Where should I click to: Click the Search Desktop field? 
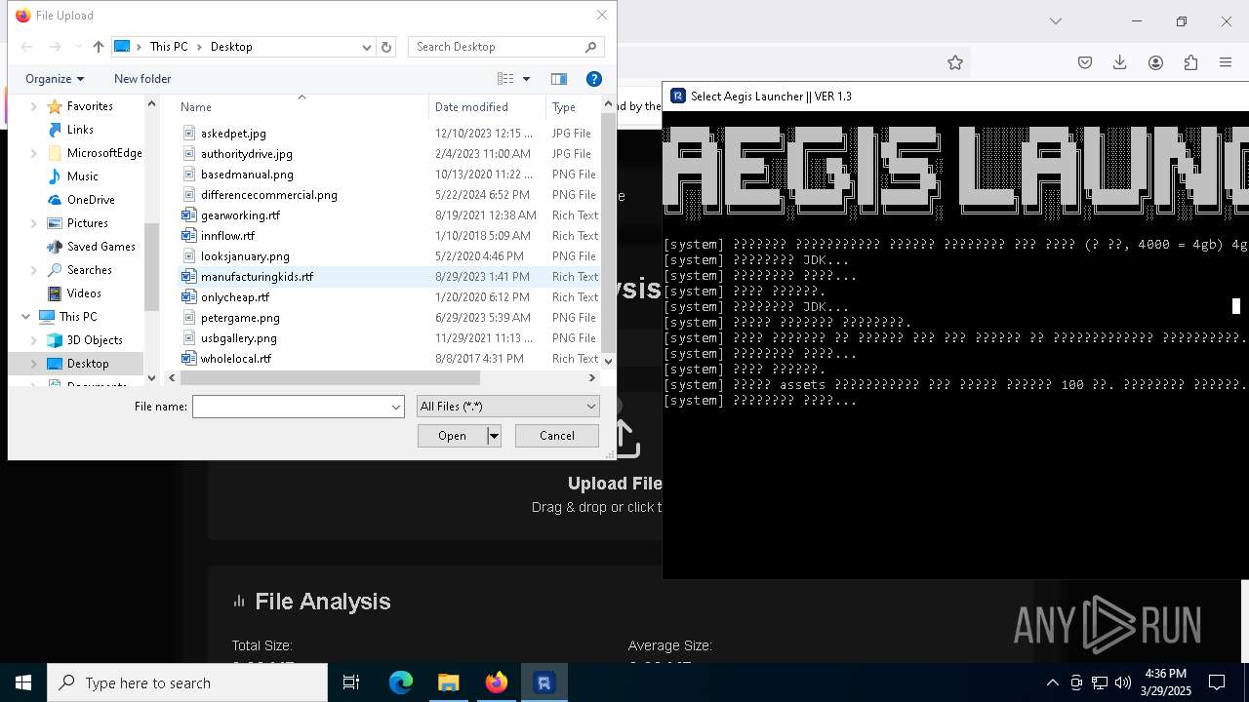[x=496, y=47]
